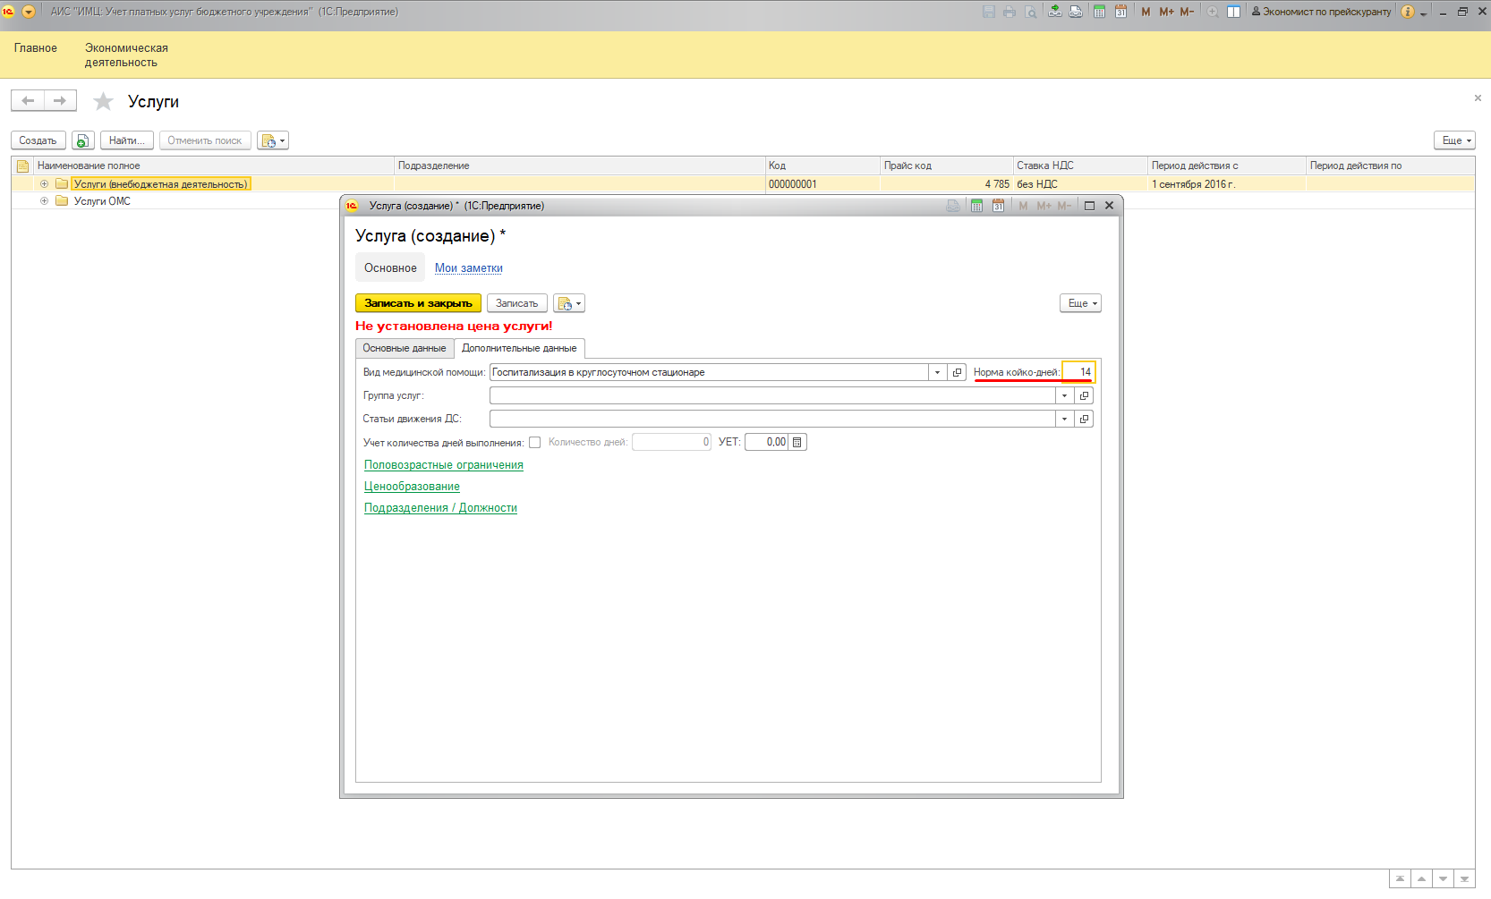
Task: Open calculator button beside УЕТ field
Action: 797,442
